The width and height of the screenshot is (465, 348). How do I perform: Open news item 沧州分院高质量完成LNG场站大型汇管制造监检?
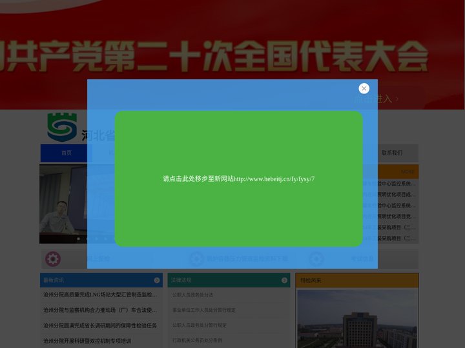pyautogui.click(x=100, y=295)
